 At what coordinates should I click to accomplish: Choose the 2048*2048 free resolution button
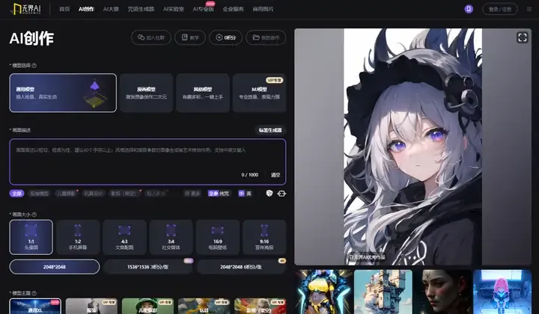[x=55, y=267]
